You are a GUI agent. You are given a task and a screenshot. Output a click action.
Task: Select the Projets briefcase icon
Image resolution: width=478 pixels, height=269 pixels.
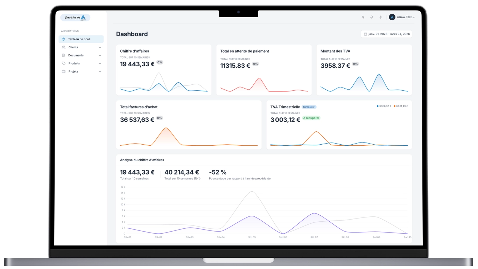pyautogui.click(x=63, y=71)
